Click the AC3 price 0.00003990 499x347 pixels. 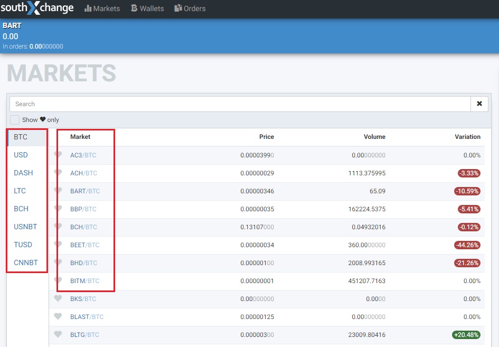(257, 155)
